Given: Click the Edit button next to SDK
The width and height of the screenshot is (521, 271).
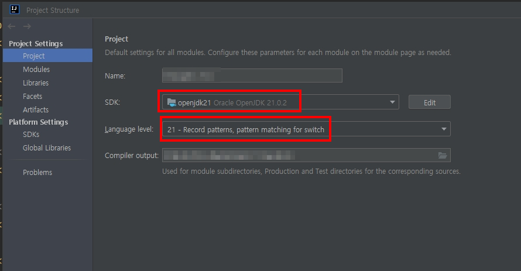Looking at the screenshot, I should [x=429, y=102].
